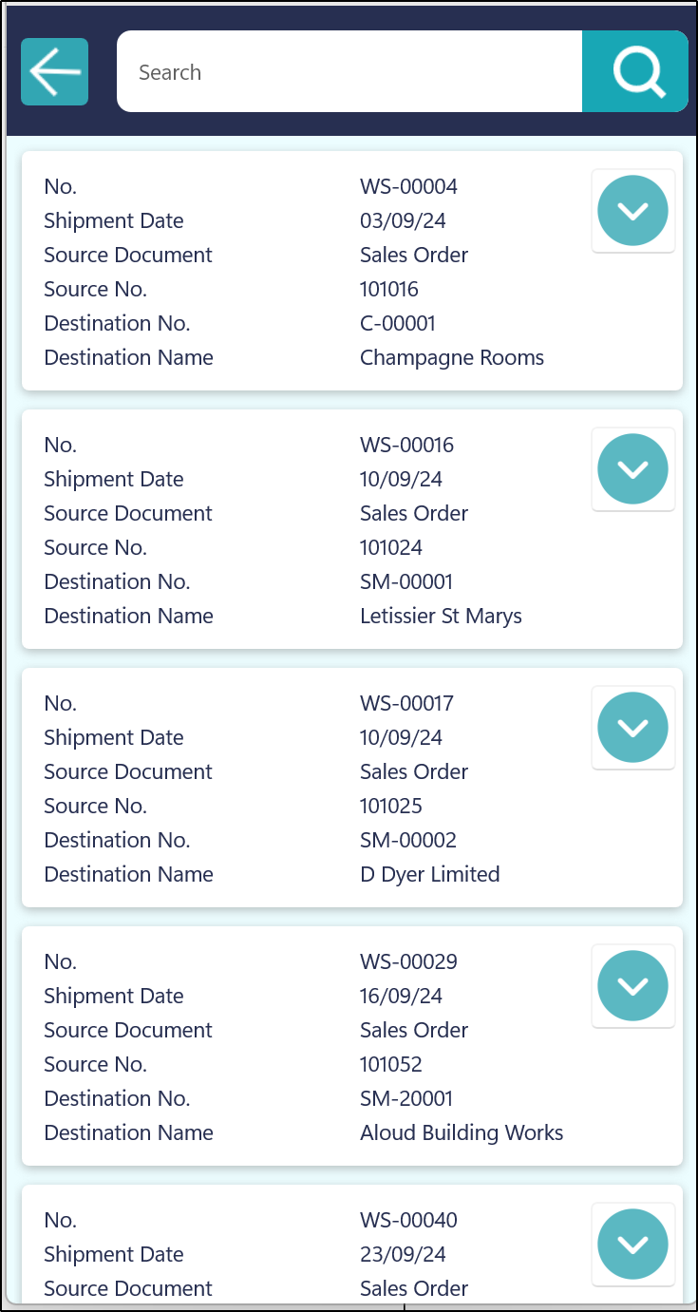The height and width of the screenshot is (1312, 698).
Task: Expand shipment WS-00004 chevron
Action: (632, 211)
